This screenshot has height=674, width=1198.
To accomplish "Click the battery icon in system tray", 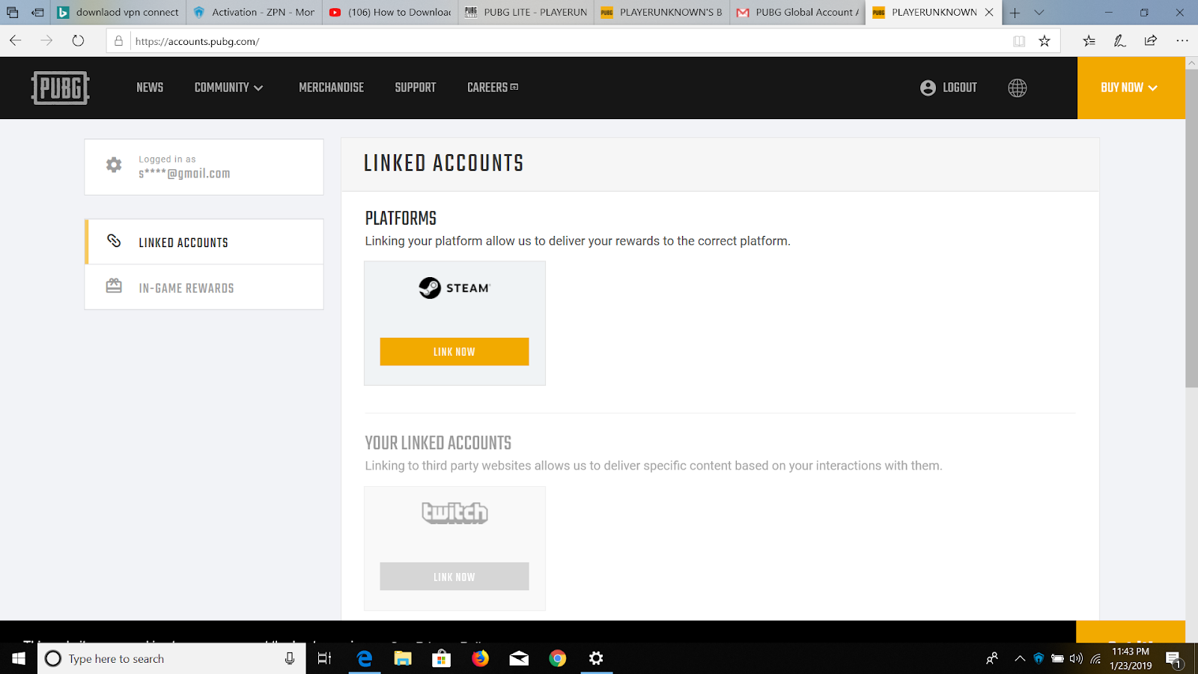I will pos(1057,659).
